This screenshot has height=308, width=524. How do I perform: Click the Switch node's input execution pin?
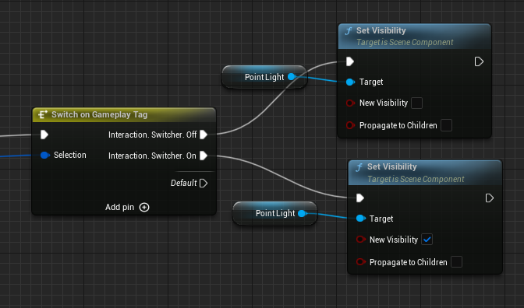44,135
